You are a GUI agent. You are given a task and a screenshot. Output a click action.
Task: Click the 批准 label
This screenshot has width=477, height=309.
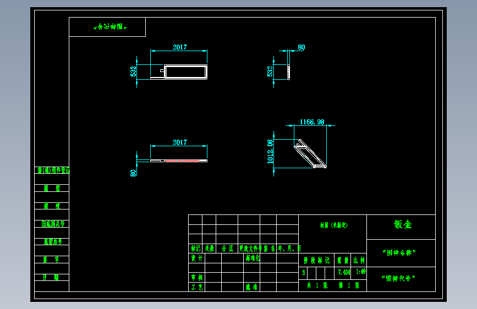pos(251,287)
